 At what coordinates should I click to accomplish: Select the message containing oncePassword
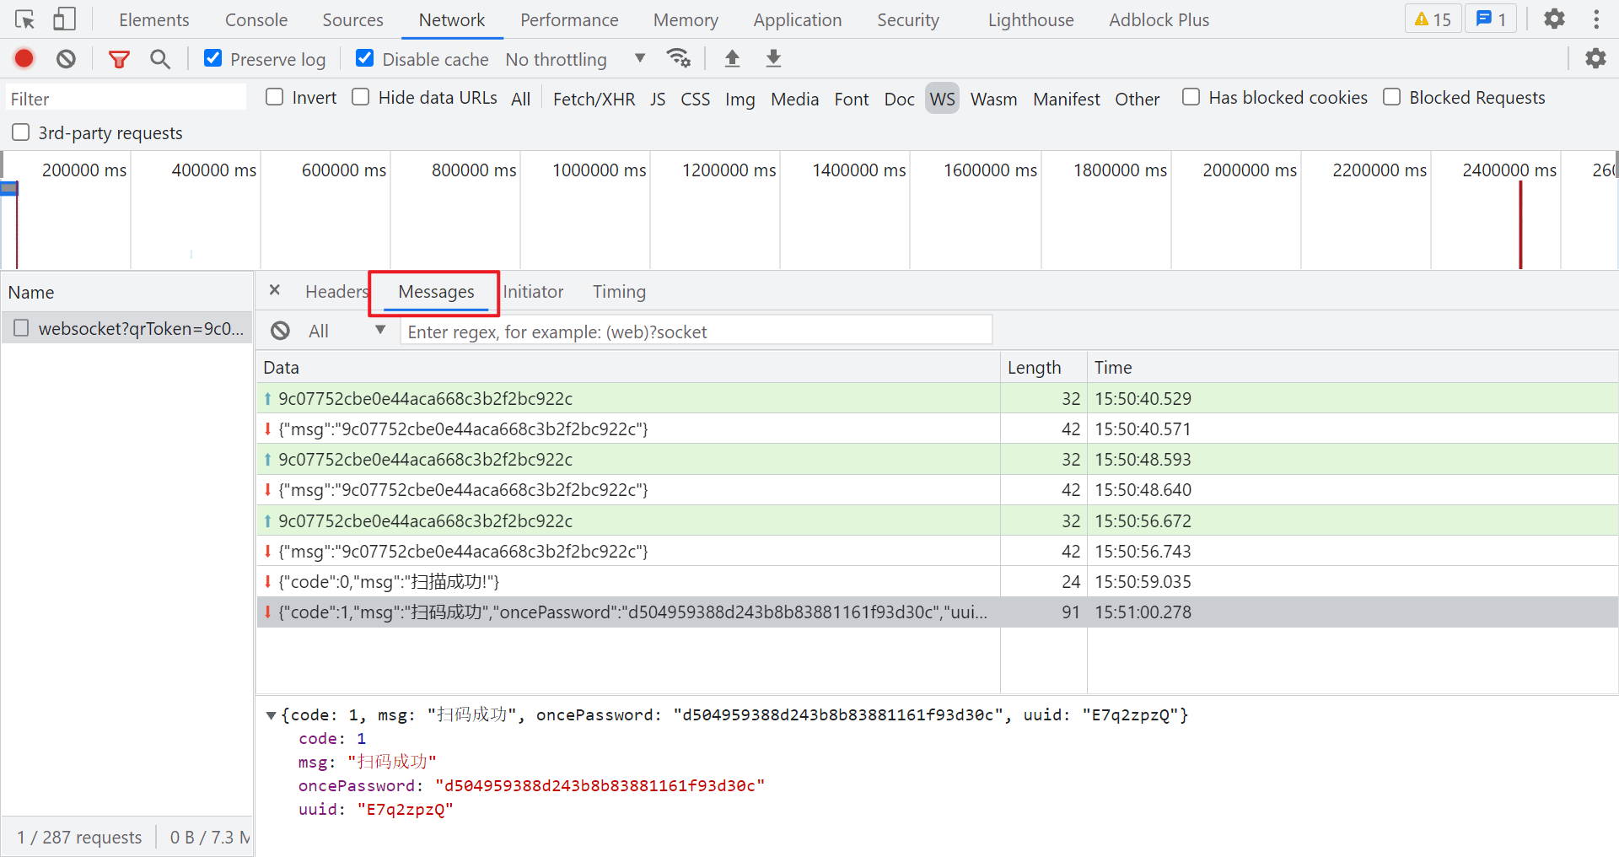[x=937, y=612]
